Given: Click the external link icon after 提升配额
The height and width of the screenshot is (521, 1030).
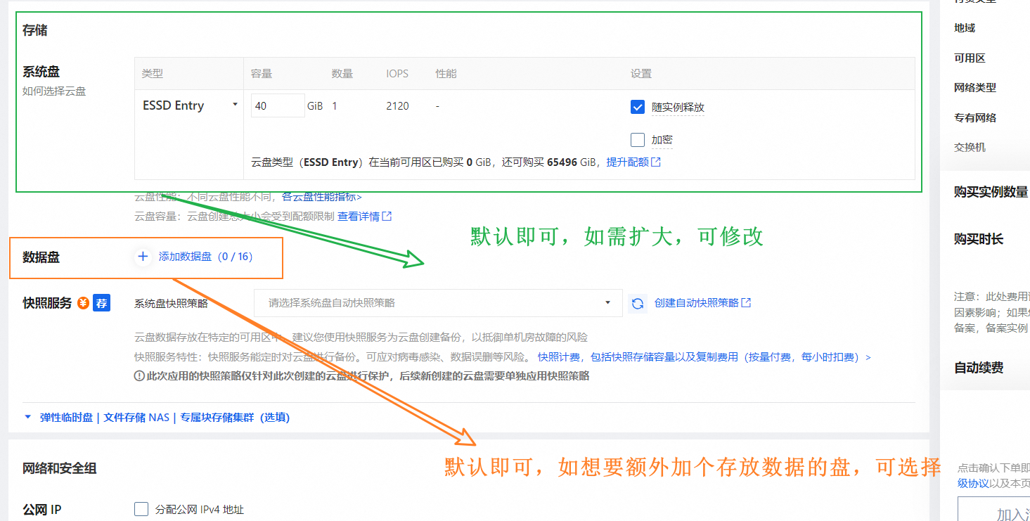Looking at the screenshot, I should [x=656, y=162].
